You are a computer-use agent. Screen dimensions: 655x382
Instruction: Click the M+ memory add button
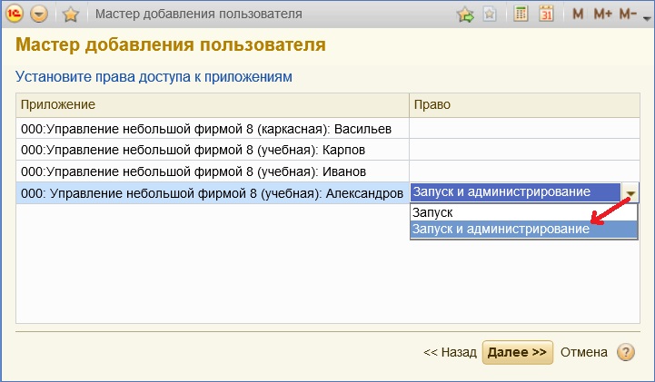[x=603, y=15]
